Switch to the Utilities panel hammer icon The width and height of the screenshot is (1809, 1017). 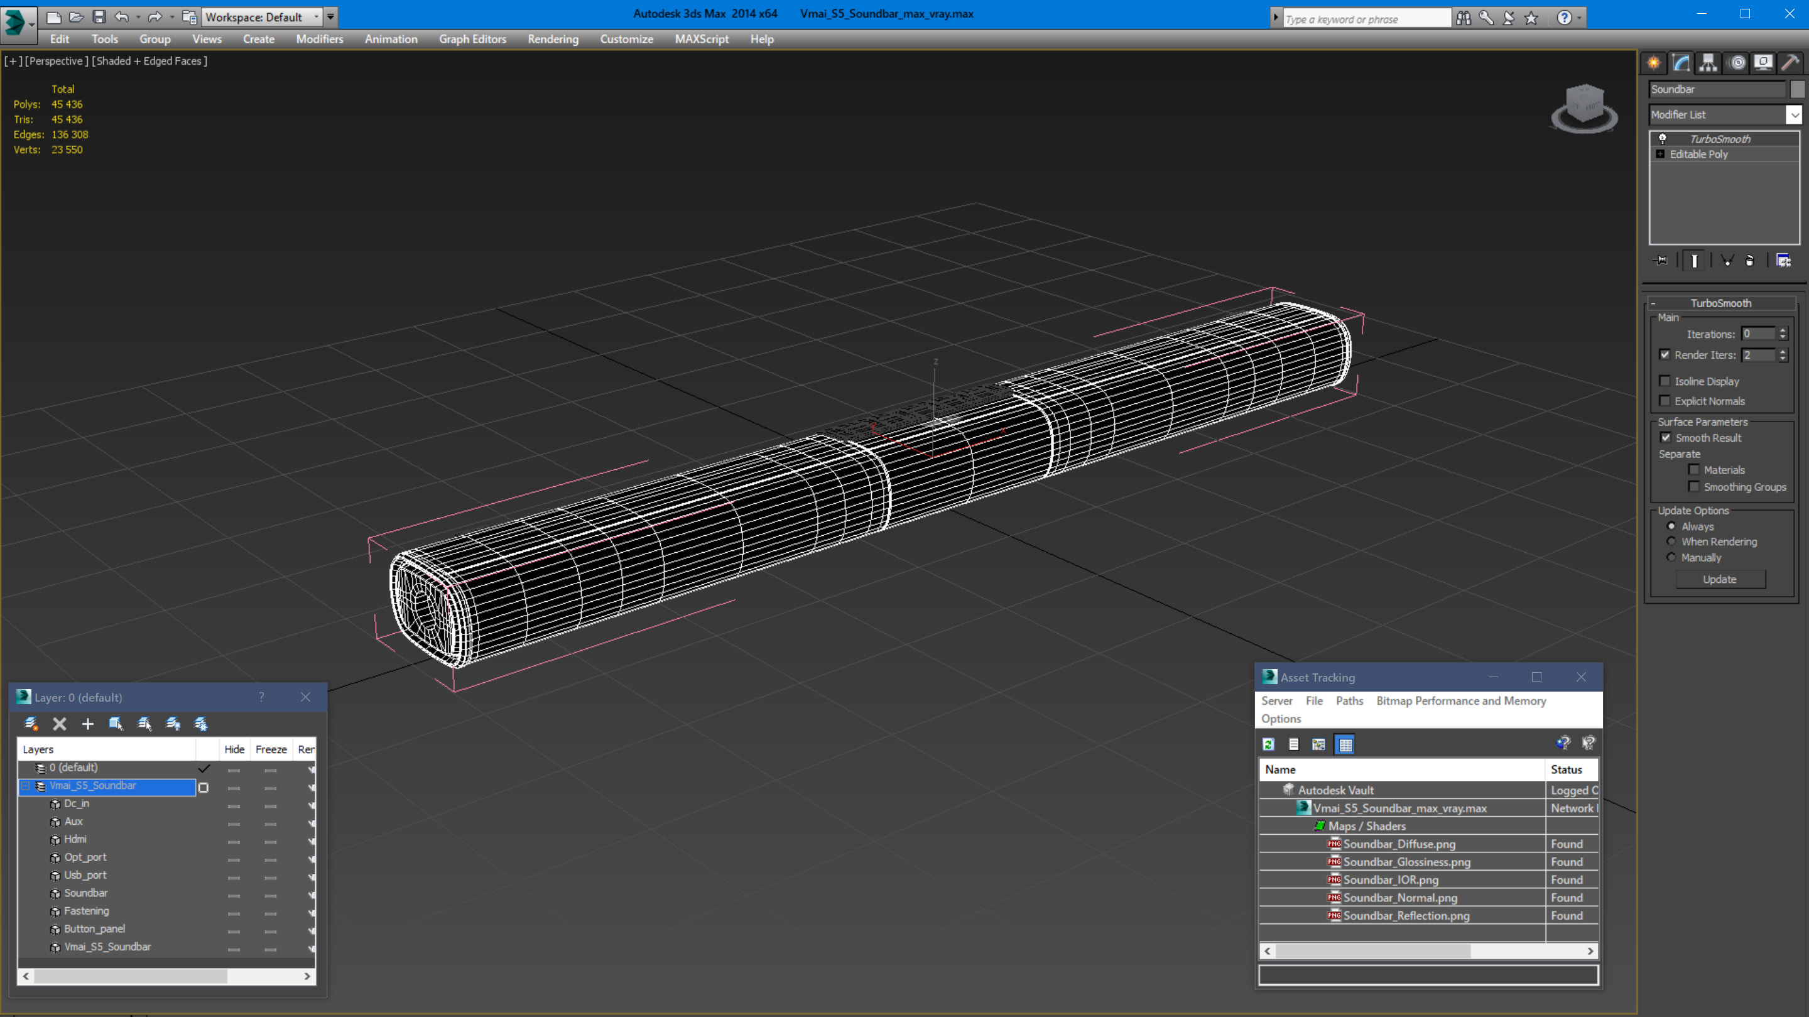[1790, 63]
